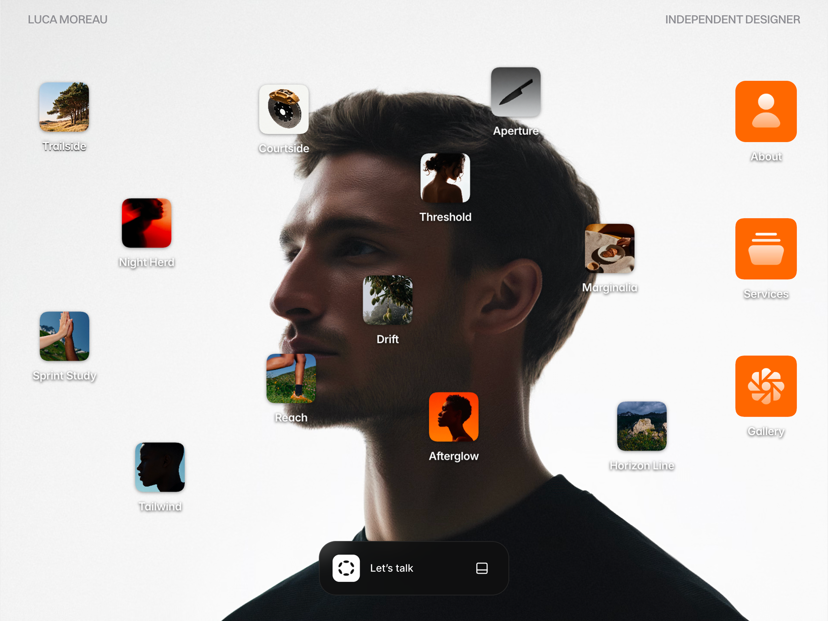Click the Sprint Study label
828x621 pixels.
pos(64,376)
